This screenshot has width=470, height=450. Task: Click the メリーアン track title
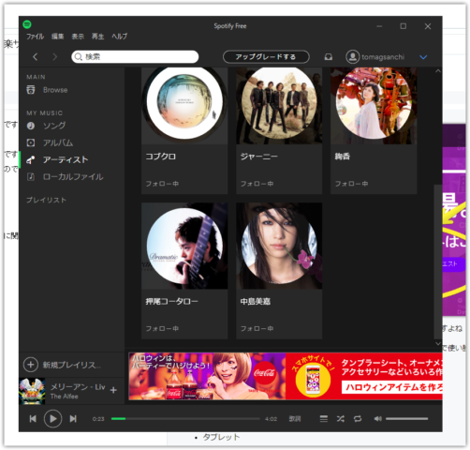78,387
